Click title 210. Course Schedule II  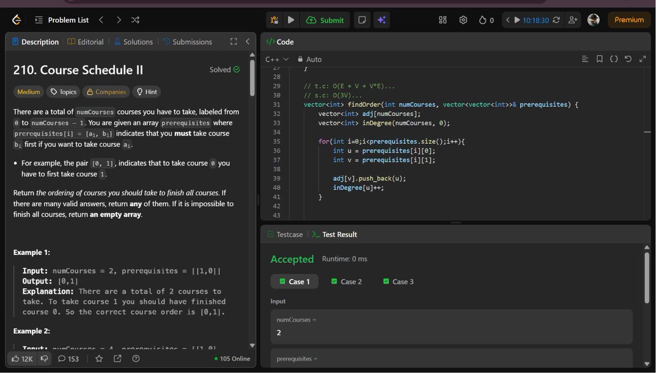(x=78, y=70)
